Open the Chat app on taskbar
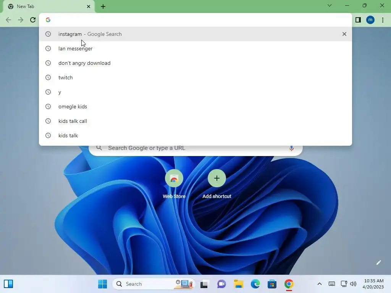Image resolution: width=391 pixels, height=293 pixels. tap(221, 284)
